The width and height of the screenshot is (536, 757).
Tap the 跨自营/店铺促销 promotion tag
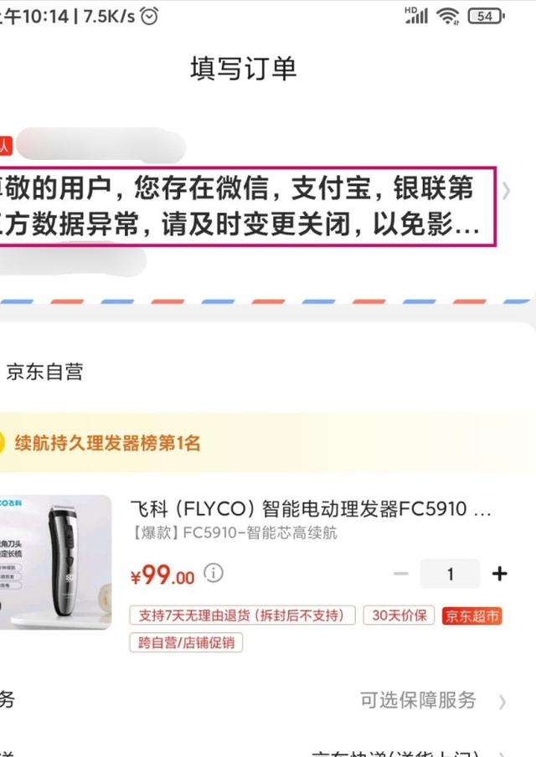pos(186,642)
